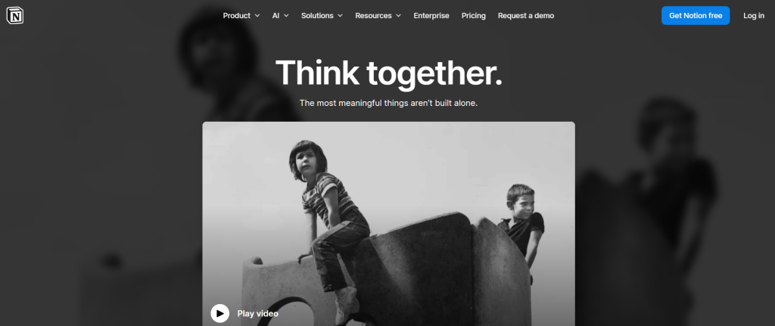Click the subheading about meaningful things

click(x=388, y=103)
